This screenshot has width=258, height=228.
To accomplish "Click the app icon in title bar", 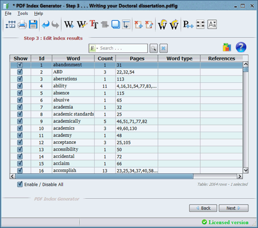I will point(6,6).
